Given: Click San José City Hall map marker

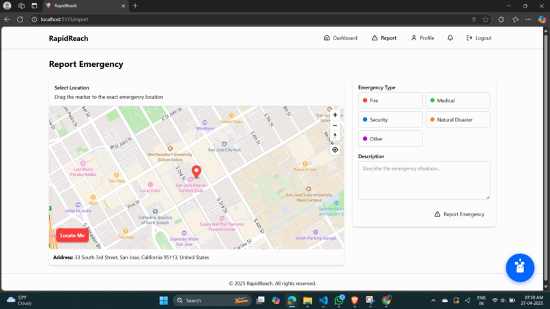Looking at the screenshot, I should click(224, 144).
